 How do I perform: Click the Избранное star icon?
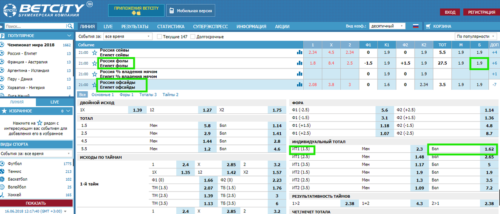[4, 111]
